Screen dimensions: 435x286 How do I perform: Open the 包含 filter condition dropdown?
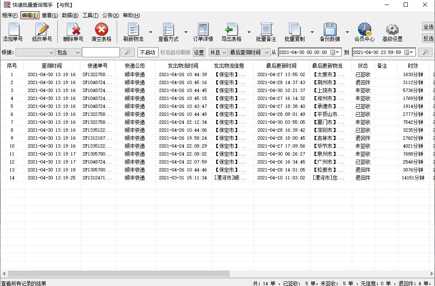(x=69, y=52)
